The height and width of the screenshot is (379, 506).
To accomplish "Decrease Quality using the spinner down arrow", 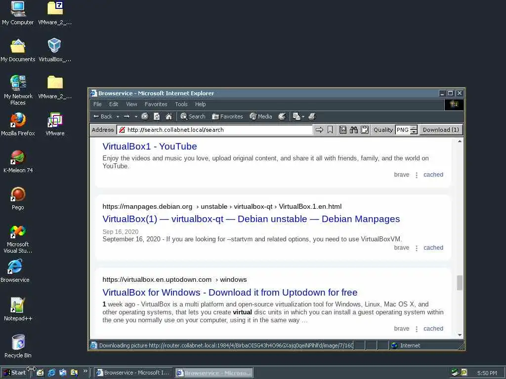I will [414, 132].
